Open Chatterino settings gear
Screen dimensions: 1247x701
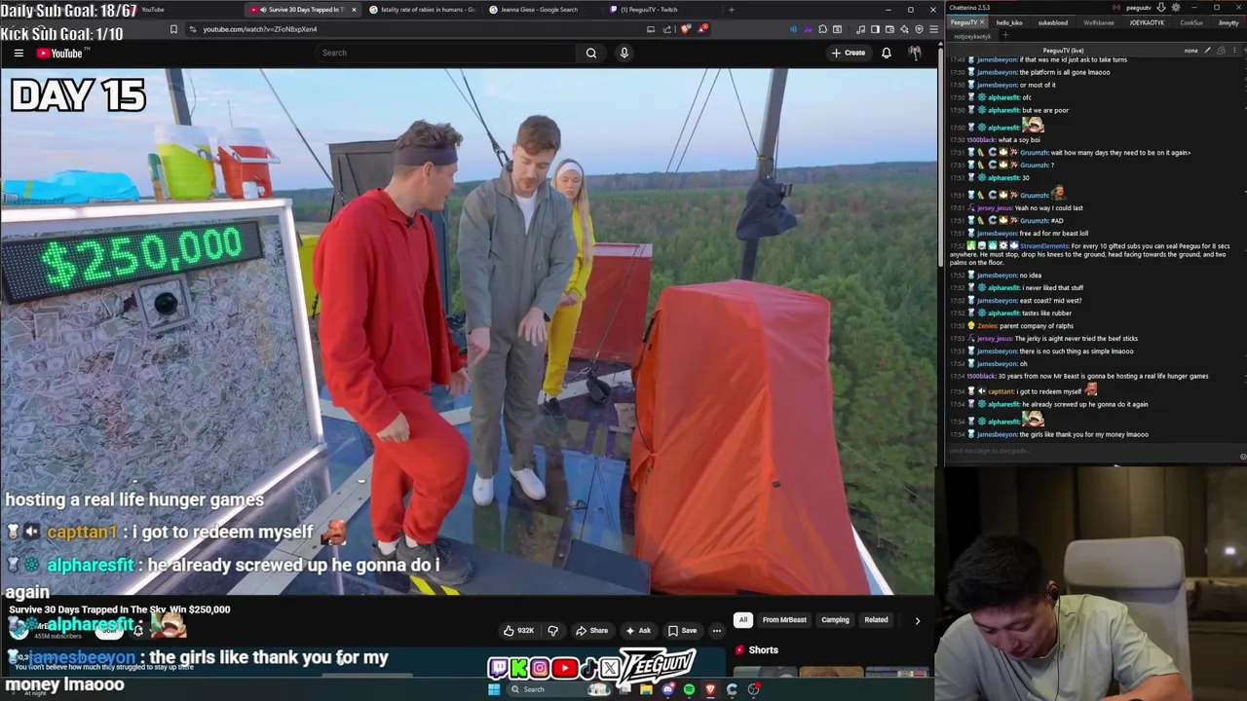(1176, 8)
